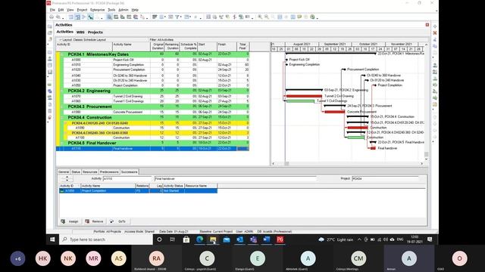Open the Layout: Classic Schedule Layout dropdown
Viewport: 485px width, 272px height.
[x=82, y=40]
